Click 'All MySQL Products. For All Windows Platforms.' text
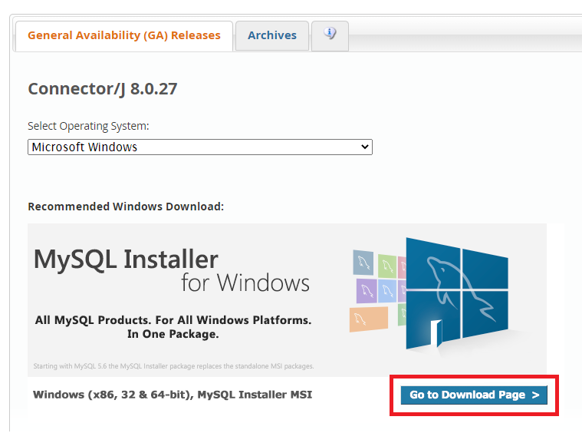582x443 pixels. tap(173, 320)
